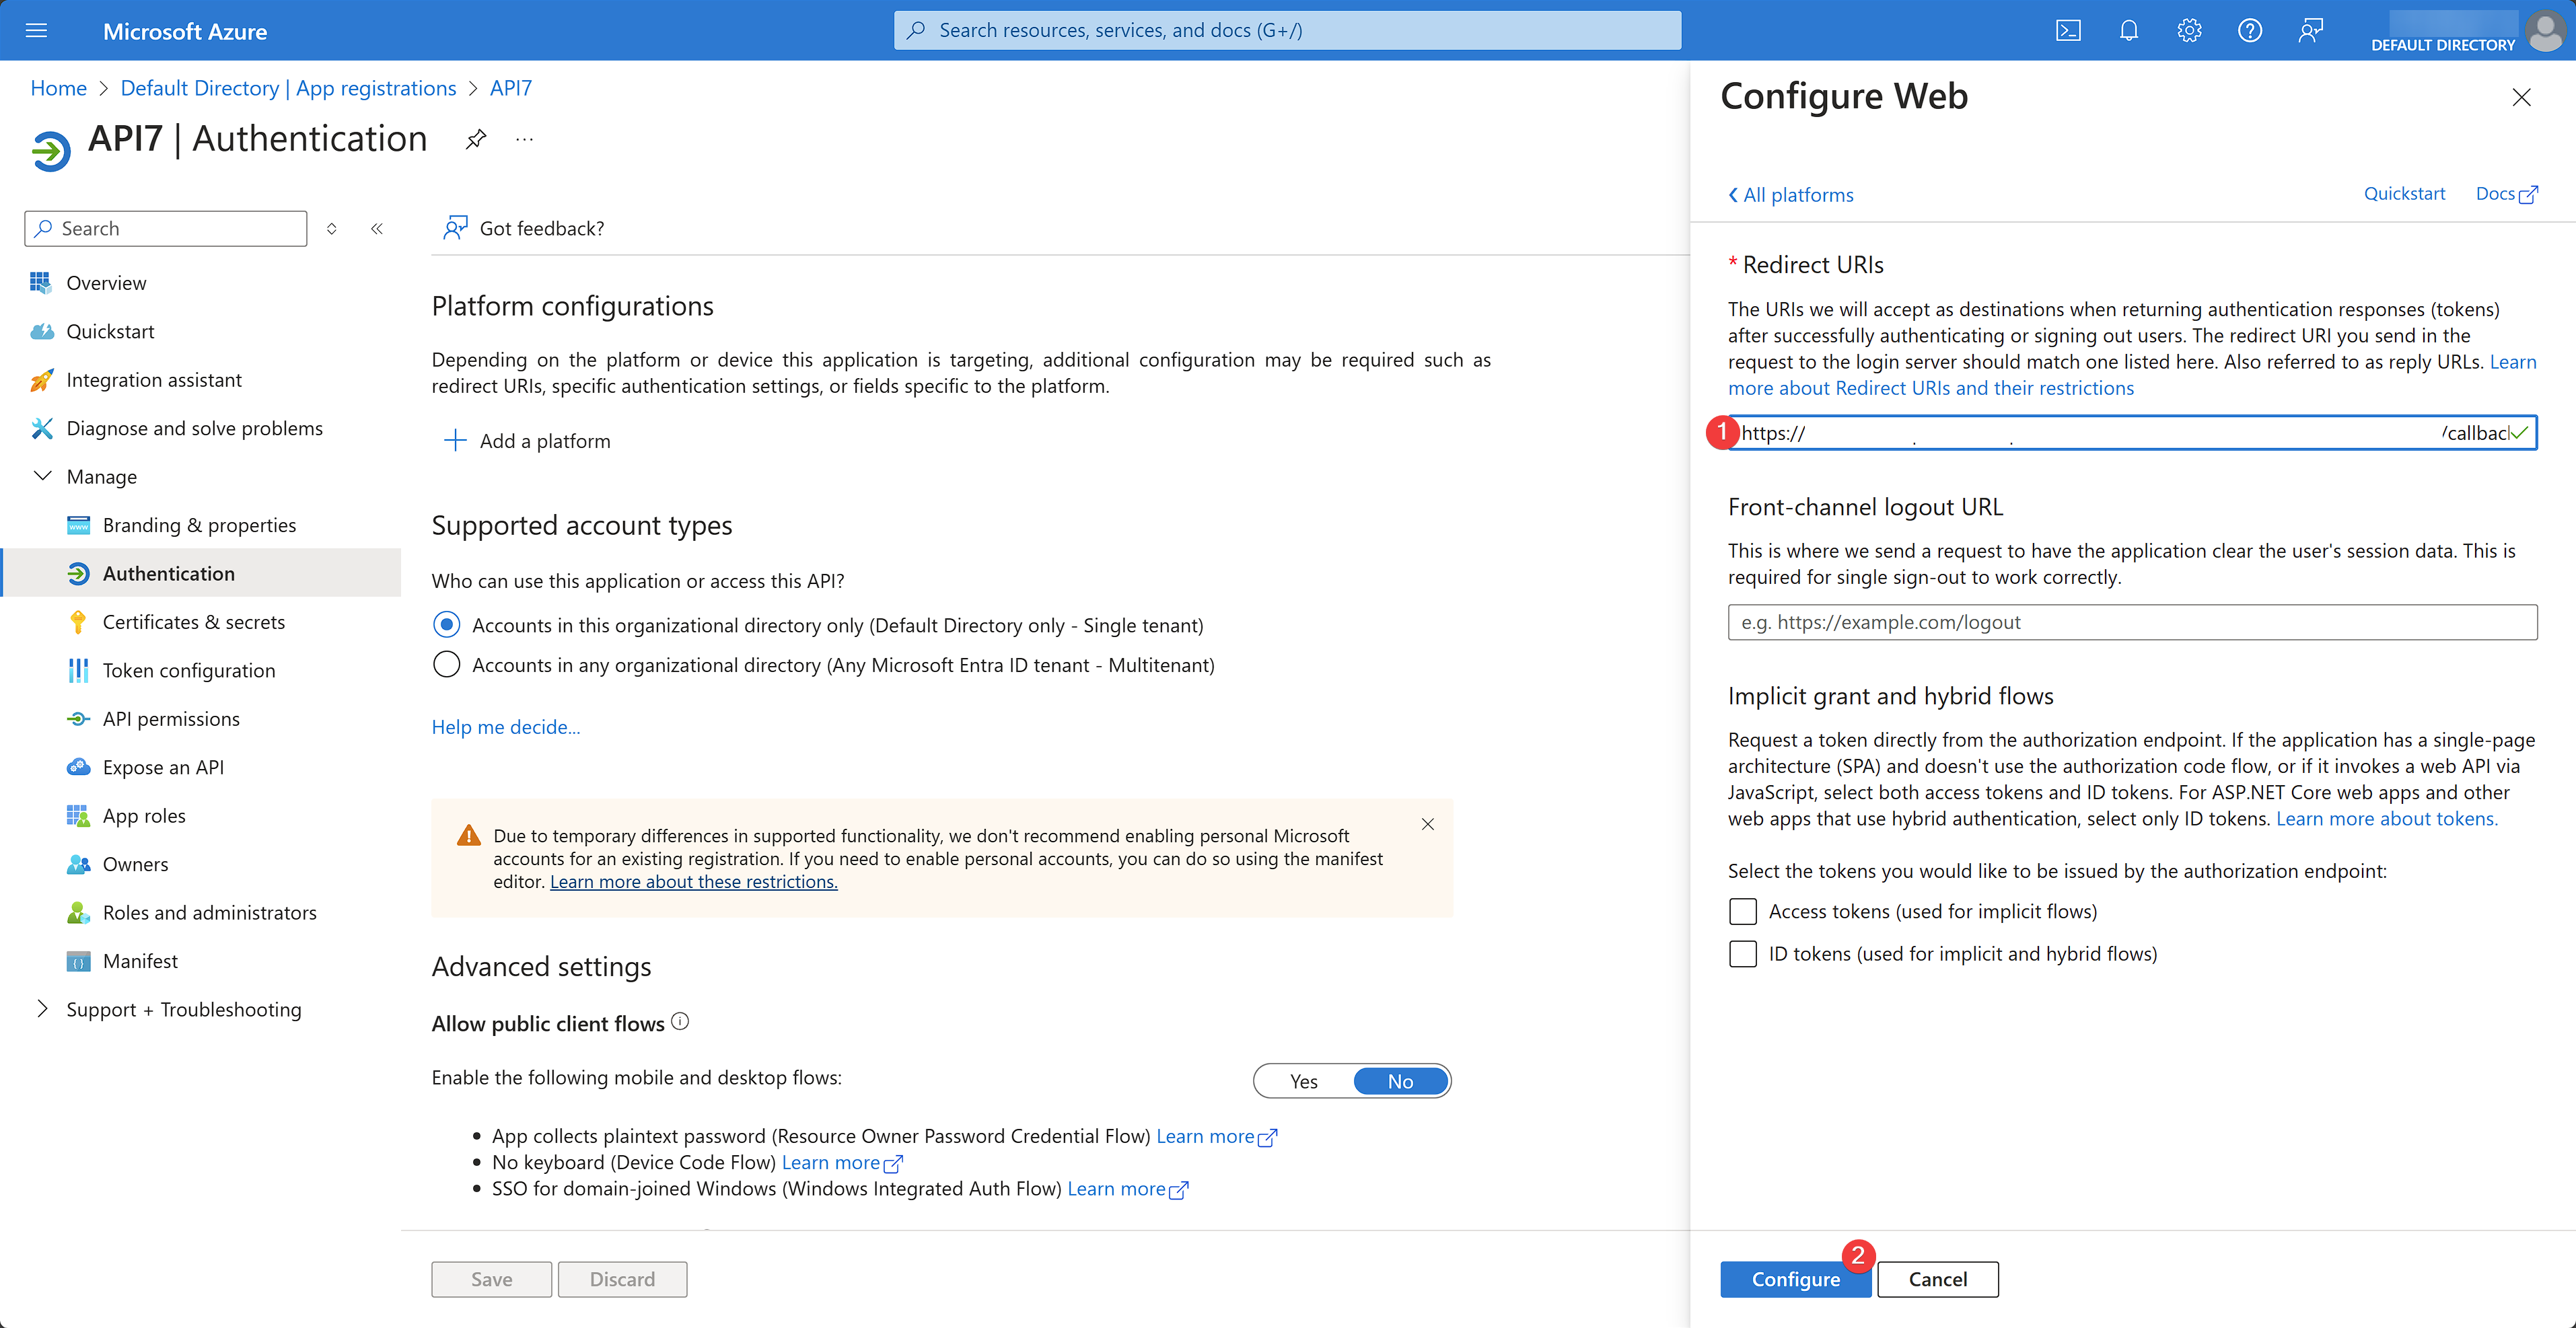Collapse the Manage section

pyautogui.click(x=43, y=476)
